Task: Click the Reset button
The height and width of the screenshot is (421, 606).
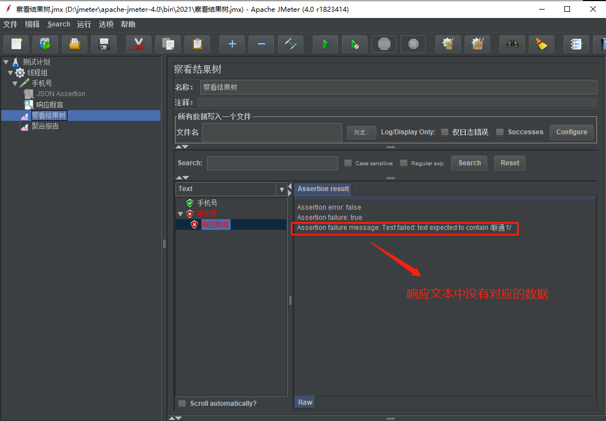Action: click(x=510, y=163)
